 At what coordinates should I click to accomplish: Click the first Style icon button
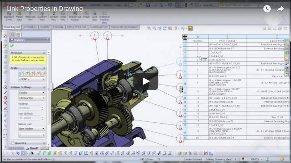pos(21,74)
